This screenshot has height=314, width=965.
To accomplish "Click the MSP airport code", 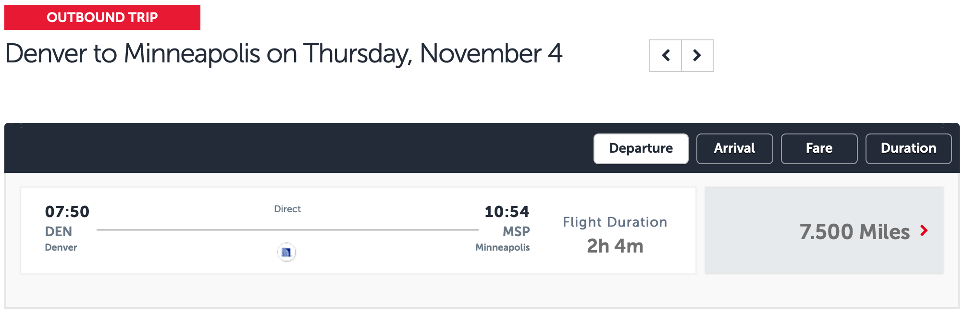I will [x=517, y=232].
